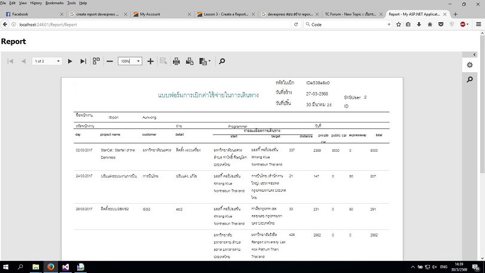Image resolution: width=485 pixels, height=273 pixels.
Task: Open the notification center icon
Action: point(476,267)
